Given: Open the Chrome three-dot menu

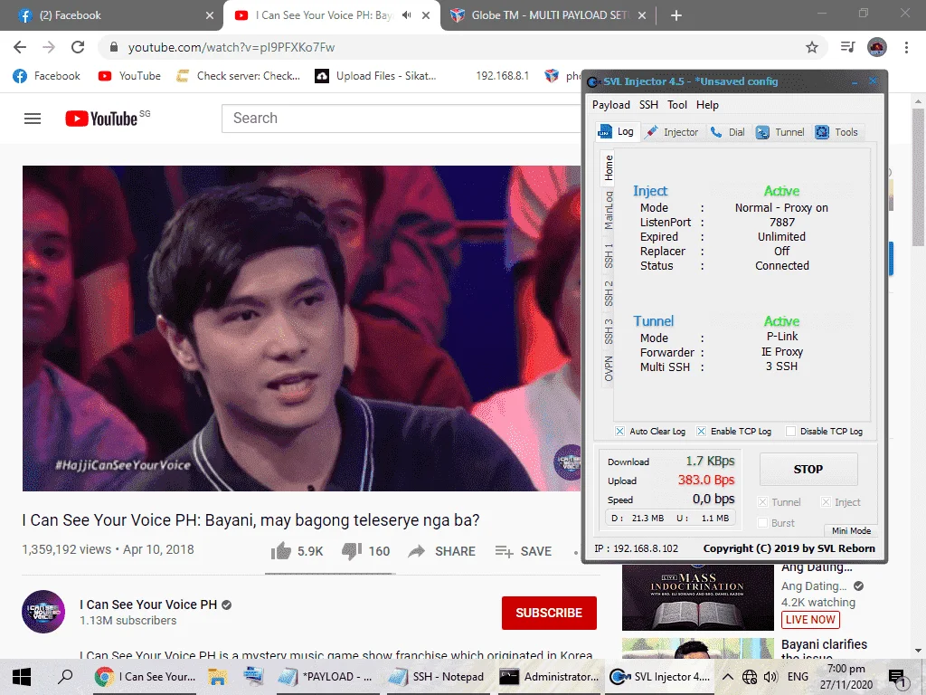Looking at the screenshot, I should pos(906,47).
